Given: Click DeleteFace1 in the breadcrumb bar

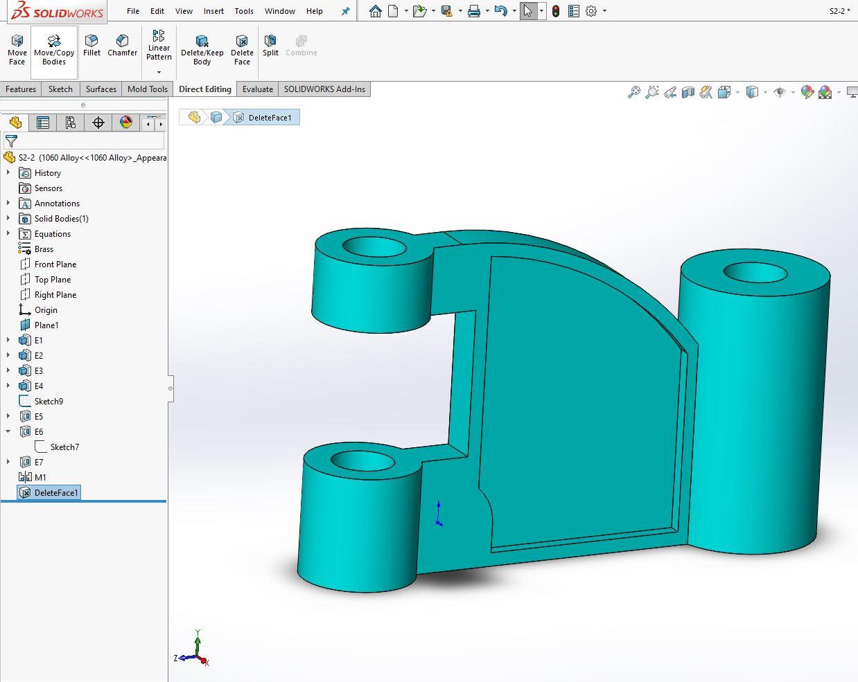Looking at the screenshot, I should point(269,118).
